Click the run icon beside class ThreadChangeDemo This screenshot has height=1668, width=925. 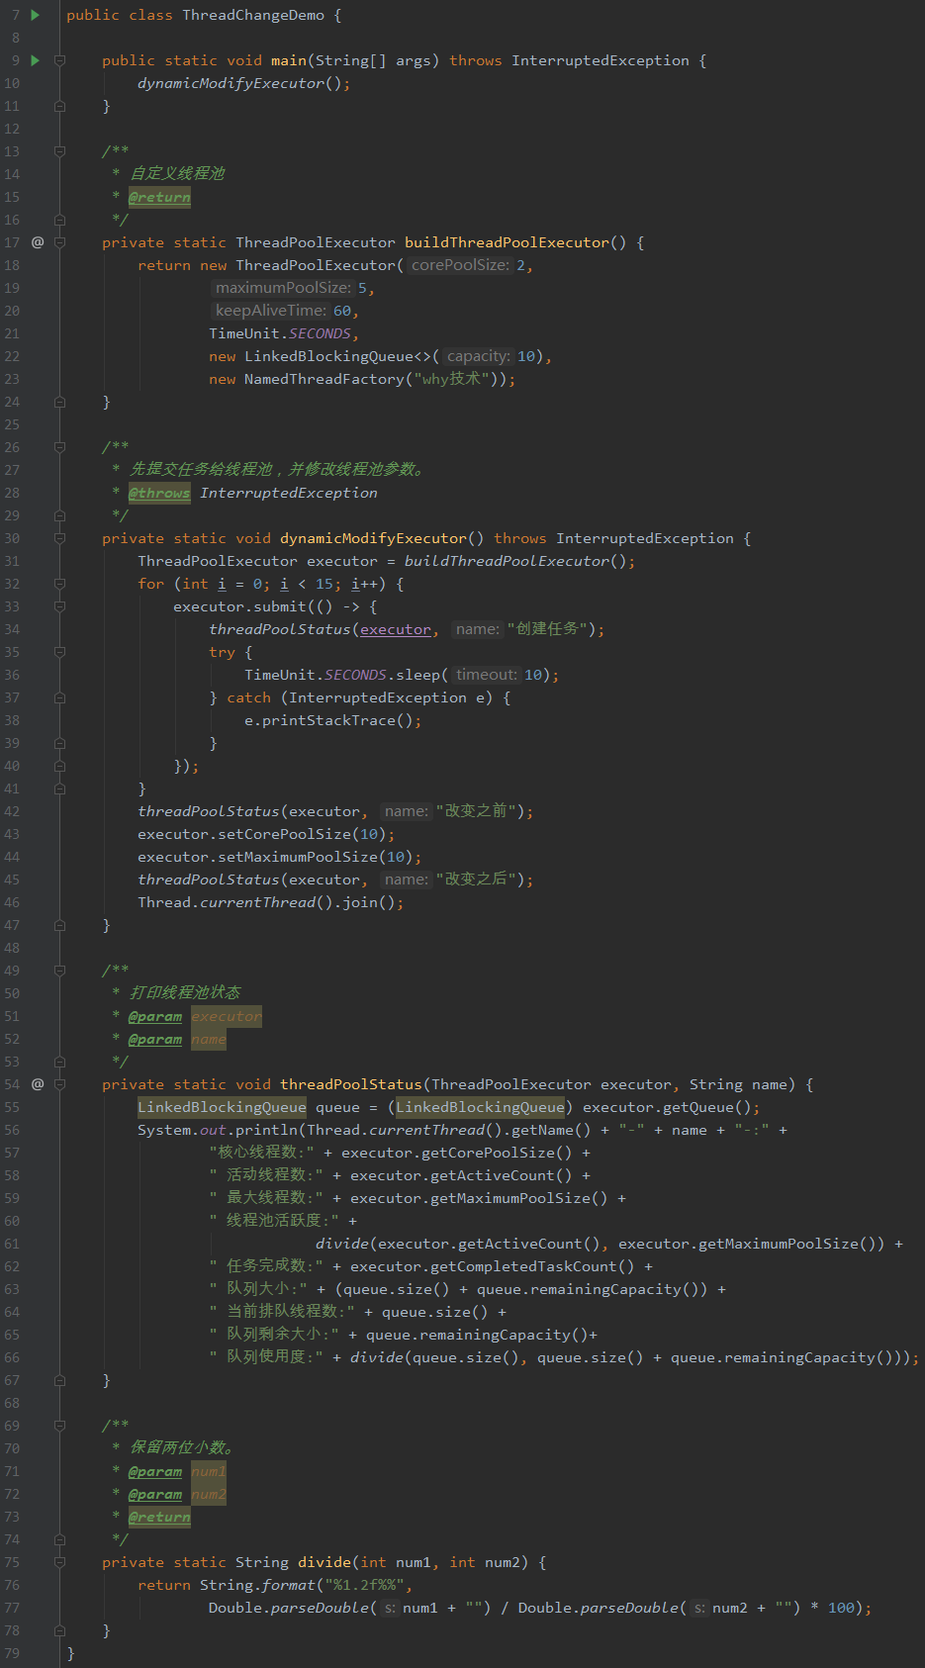pos(36,15)
